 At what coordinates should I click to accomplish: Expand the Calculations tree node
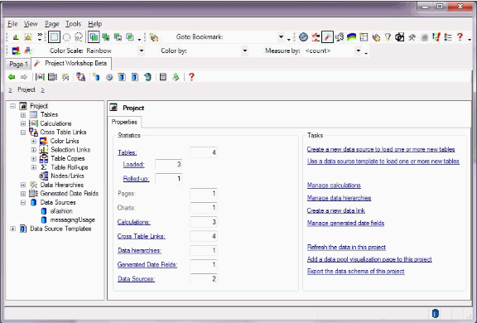click(x=23, y=123)
